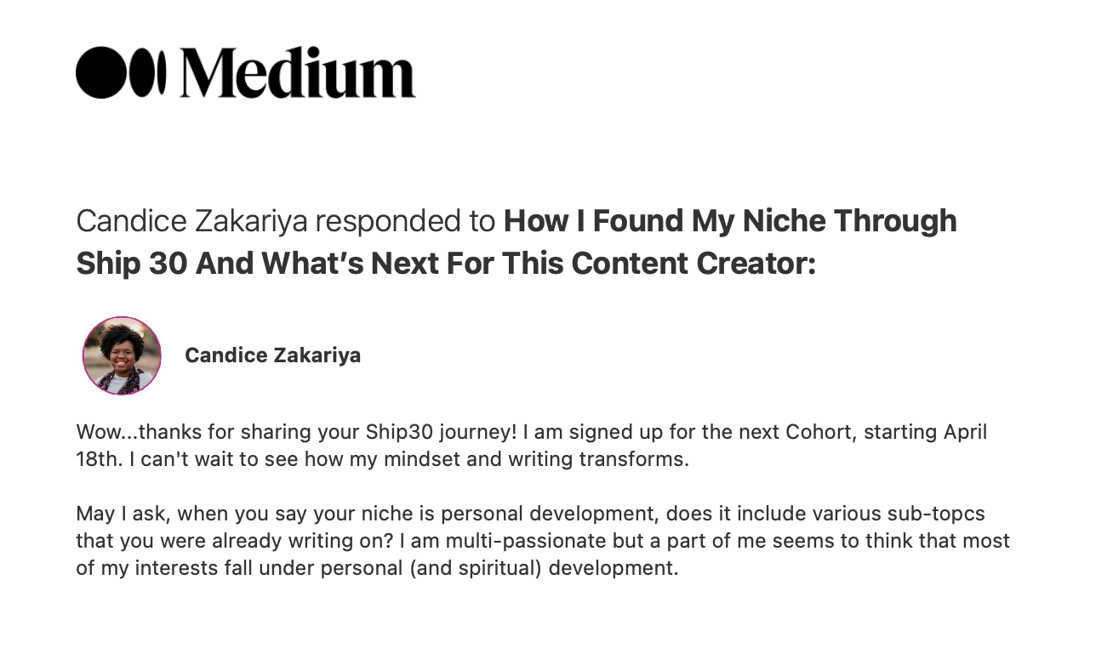The width and height of the screenshot is (1113, 648).
Task: Click the "responded to" heading text
Action: pyautogui.click(x=405, y=221)
